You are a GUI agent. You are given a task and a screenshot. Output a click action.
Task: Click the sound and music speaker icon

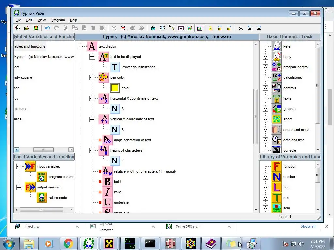point(277,130)
